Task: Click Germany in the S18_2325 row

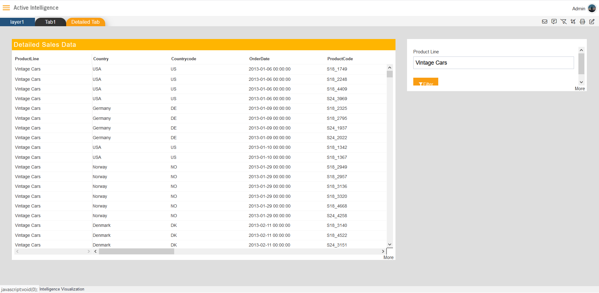Action: [x=102, y=108]
